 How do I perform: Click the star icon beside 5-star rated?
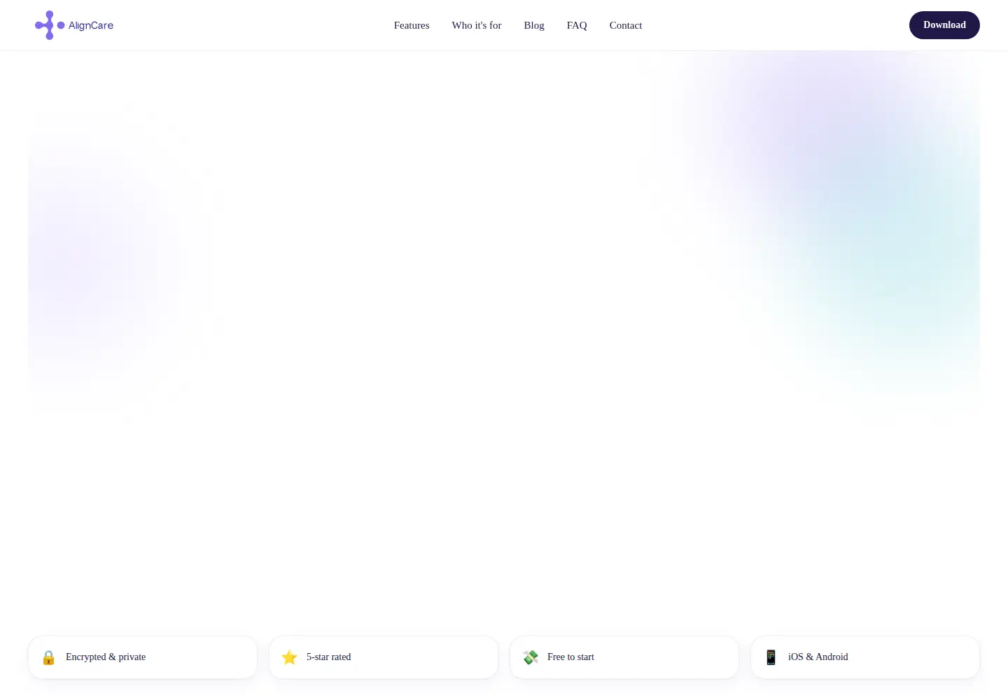point(289,657)
